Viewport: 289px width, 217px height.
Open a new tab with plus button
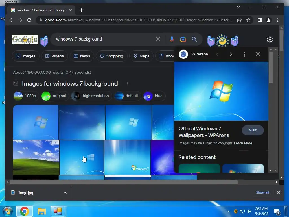(81, 10)
